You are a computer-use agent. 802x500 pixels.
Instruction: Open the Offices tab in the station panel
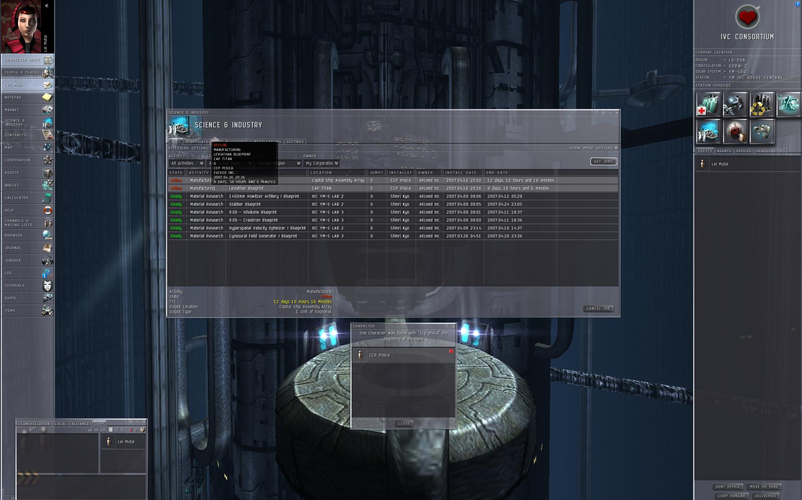pyautogui.click(x=743, y=151)
